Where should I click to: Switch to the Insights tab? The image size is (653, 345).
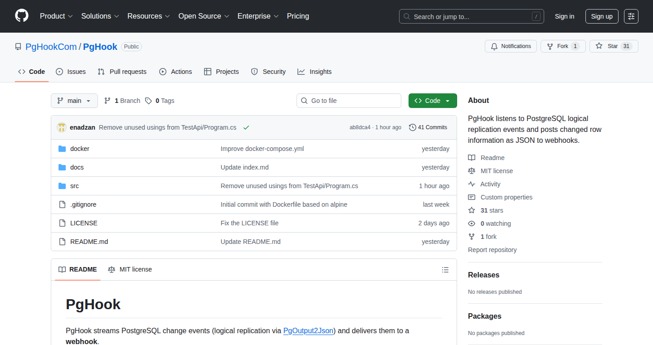[315, 72]
